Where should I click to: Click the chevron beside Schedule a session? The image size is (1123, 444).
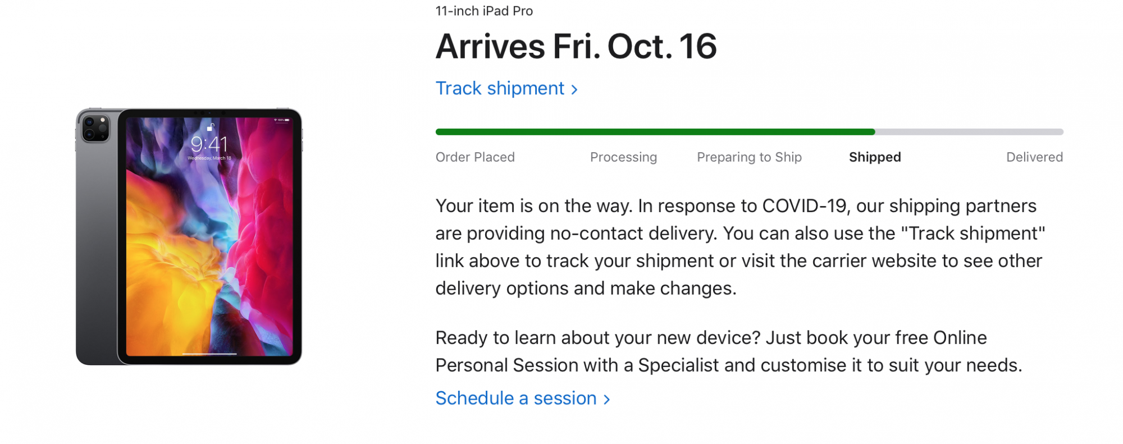point(606,400)
